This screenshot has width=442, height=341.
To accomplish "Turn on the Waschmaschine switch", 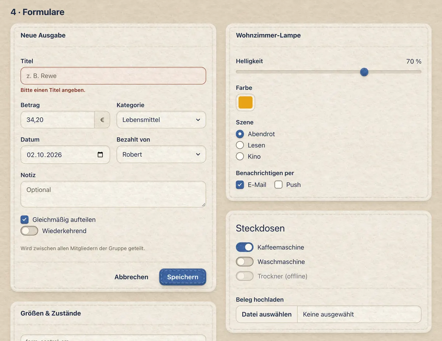I will pos(245,262).
